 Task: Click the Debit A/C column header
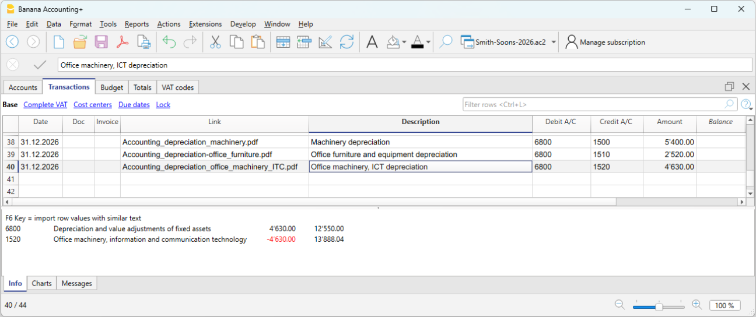562,122
